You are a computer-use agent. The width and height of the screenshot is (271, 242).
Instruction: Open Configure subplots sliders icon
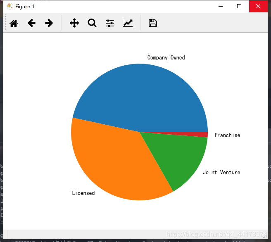pyautogui.click(x=110, y=23)
